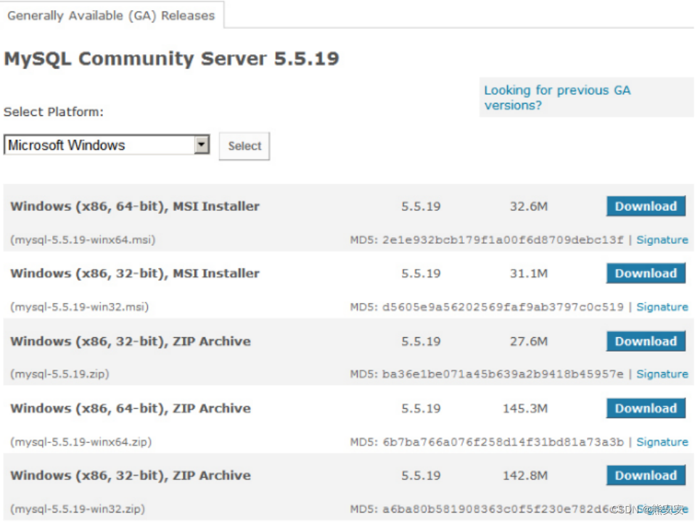695x522 pixels.
Task: Click the 27.6M file size value
Action: (529, 341)
